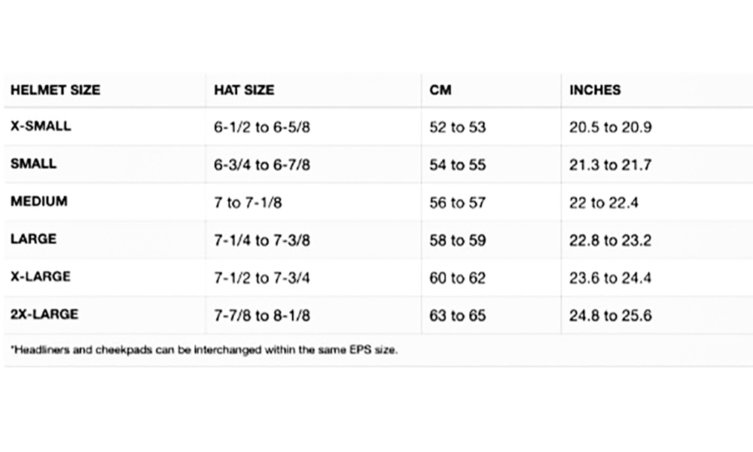Select the 2X-LARGE helmet size row label
753x452 pixels.
tap(44, 314)
